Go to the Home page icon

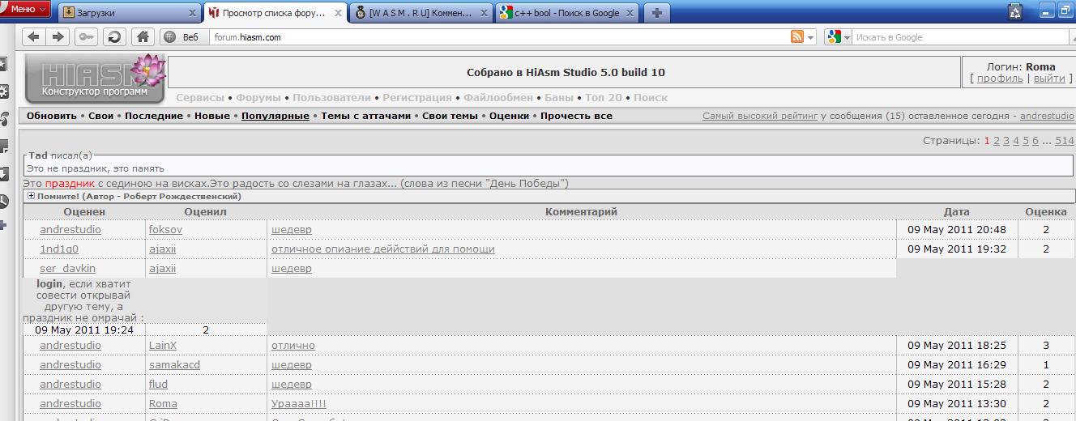point(143,37)
